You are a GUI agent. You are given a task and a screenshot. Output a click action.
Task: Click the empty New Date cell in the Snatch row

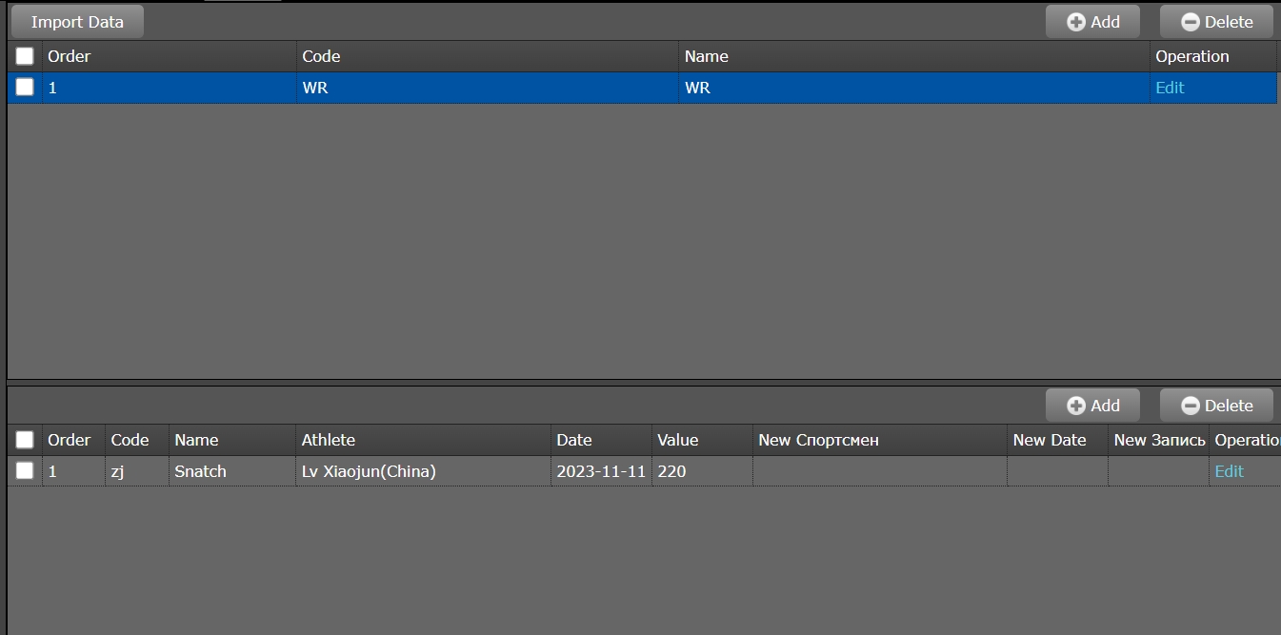click(x=1057, y=471)
